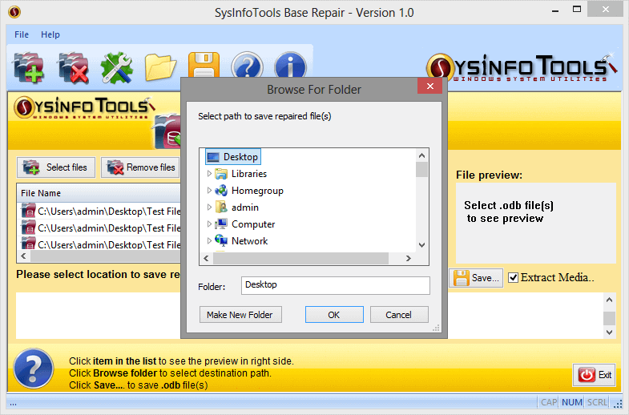The width and height of the screenshot is (629, 415).
Task: Select the admin user folder
Action: (237, 207)
